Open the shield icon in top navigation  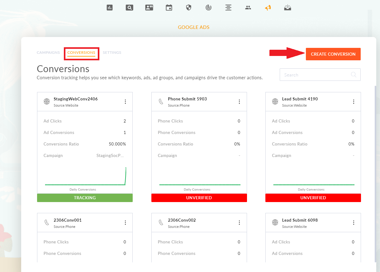(188, 8)
